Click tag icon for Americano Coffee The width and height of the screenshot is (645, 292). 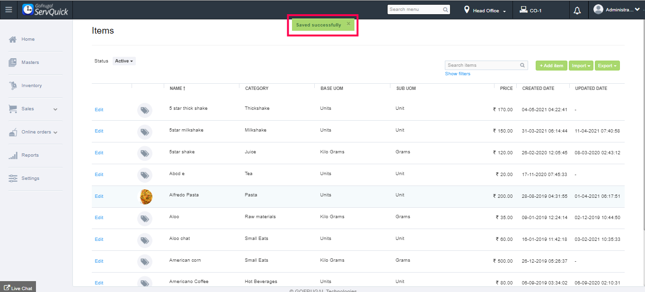pyautogui.click(x=145, y=283)
